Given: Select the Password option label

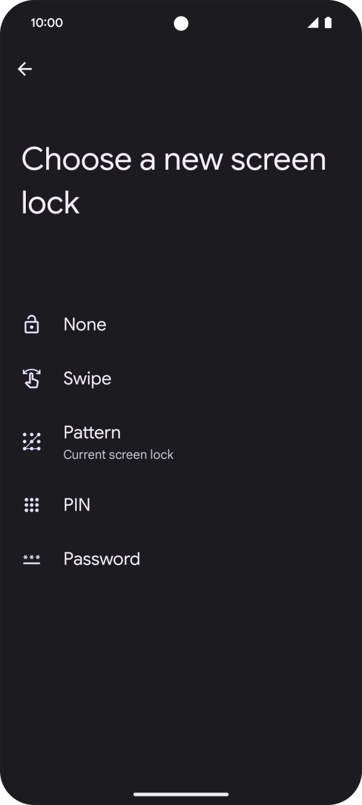Looking at the screenshot, I should pos(101,559).
